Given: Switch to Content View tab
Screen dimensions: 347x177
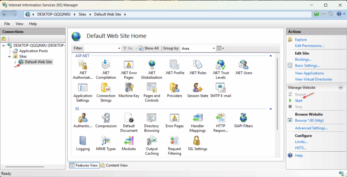Looking at the screenshot, I should pos(114,165).
